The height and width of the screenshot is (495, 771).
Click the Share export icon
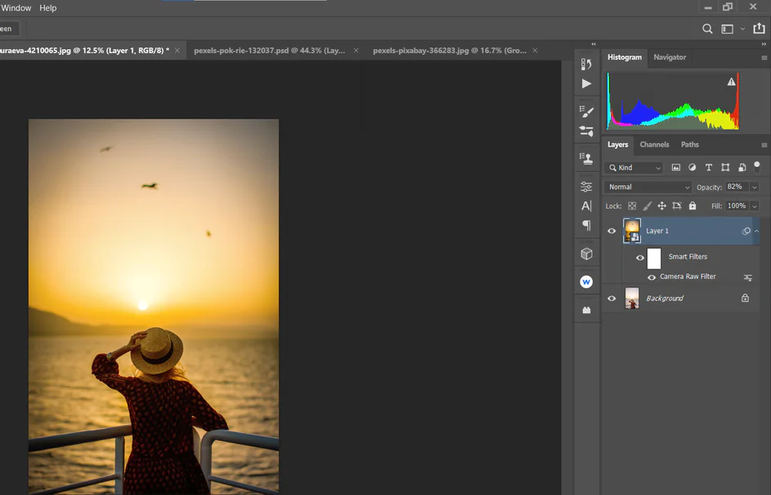coord(758,29)
